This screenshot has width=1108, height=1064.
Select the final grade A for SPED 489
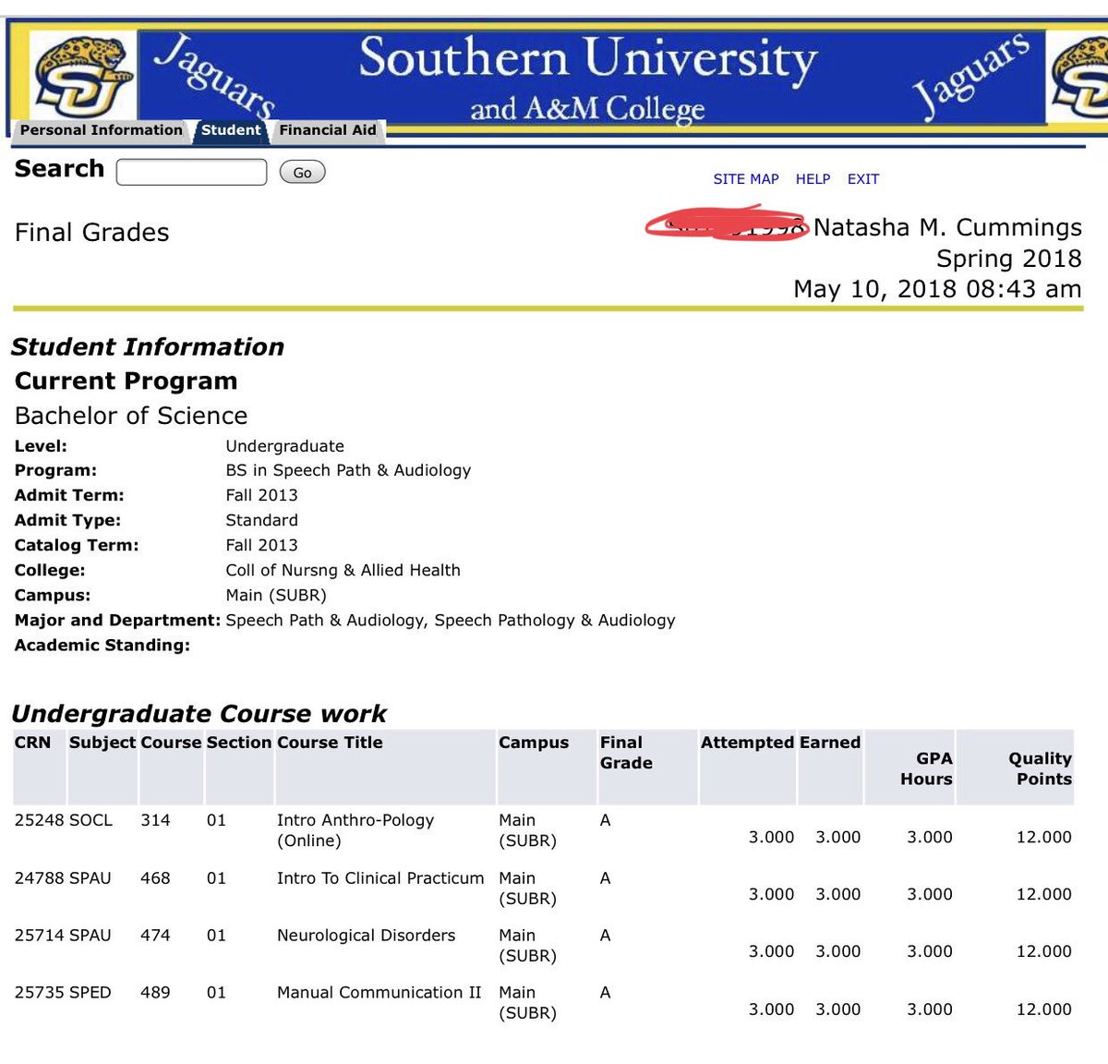pyautogui.click(x=605, y=993)
